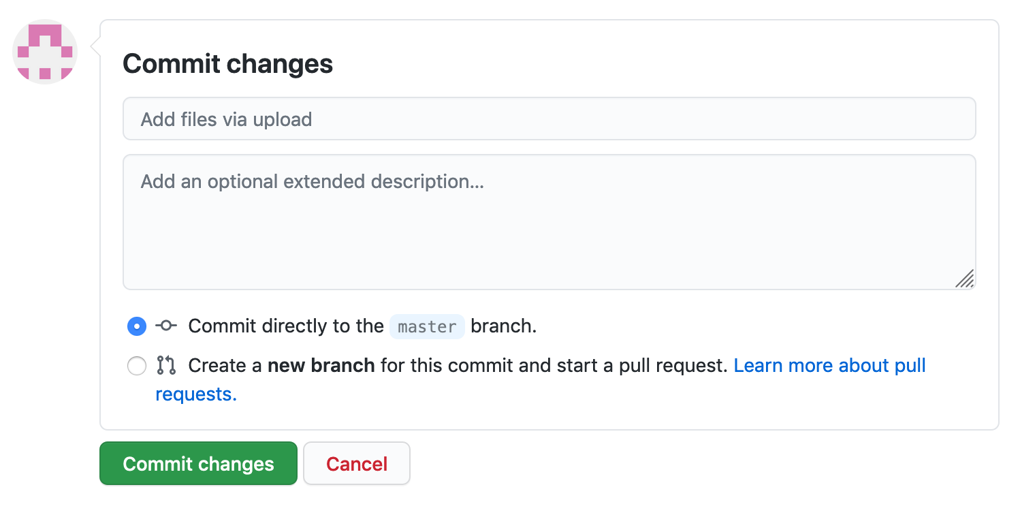Click the textarea resize grip handle

click(966, 279)
